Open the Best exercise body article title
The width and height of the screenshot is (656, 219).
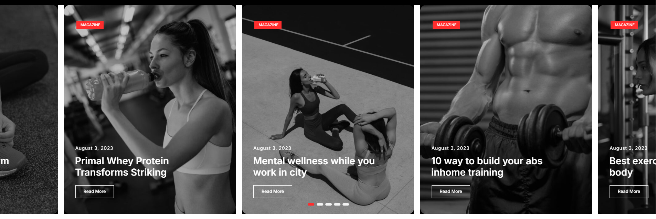click(633, 167)
